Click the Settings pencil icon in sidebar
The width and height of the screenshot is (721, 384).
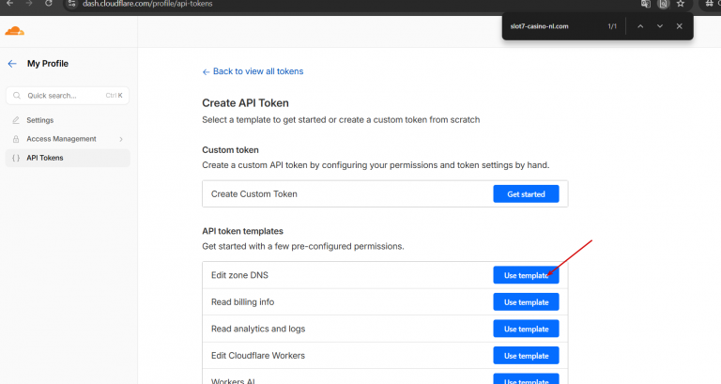point(16,120)
